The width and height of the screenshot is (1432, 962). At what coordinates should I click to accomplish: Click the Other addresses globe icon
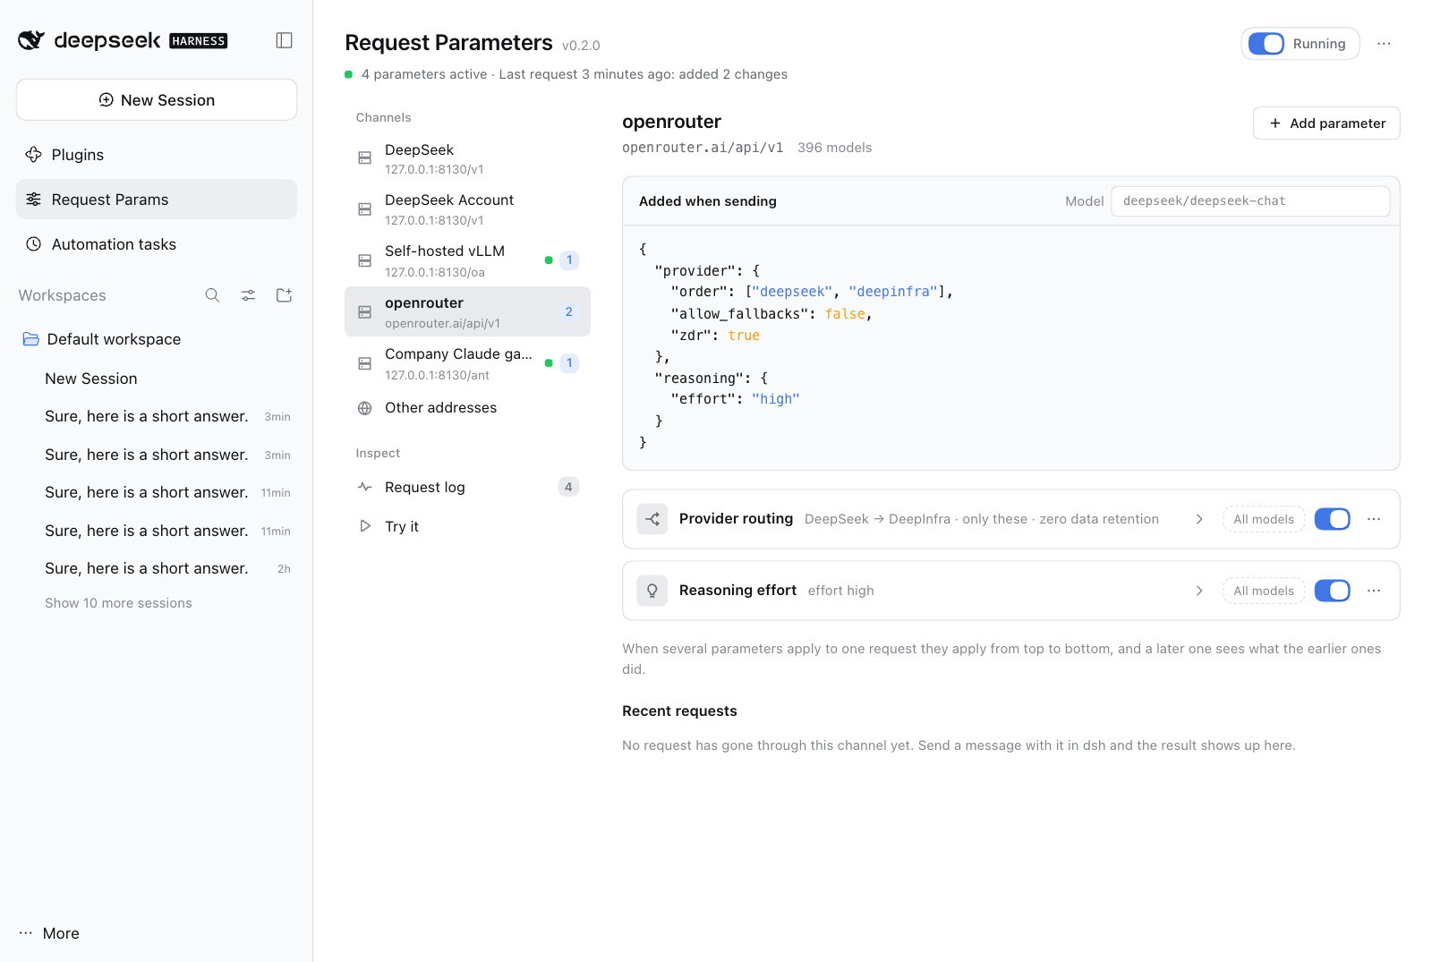pos(365,408)
